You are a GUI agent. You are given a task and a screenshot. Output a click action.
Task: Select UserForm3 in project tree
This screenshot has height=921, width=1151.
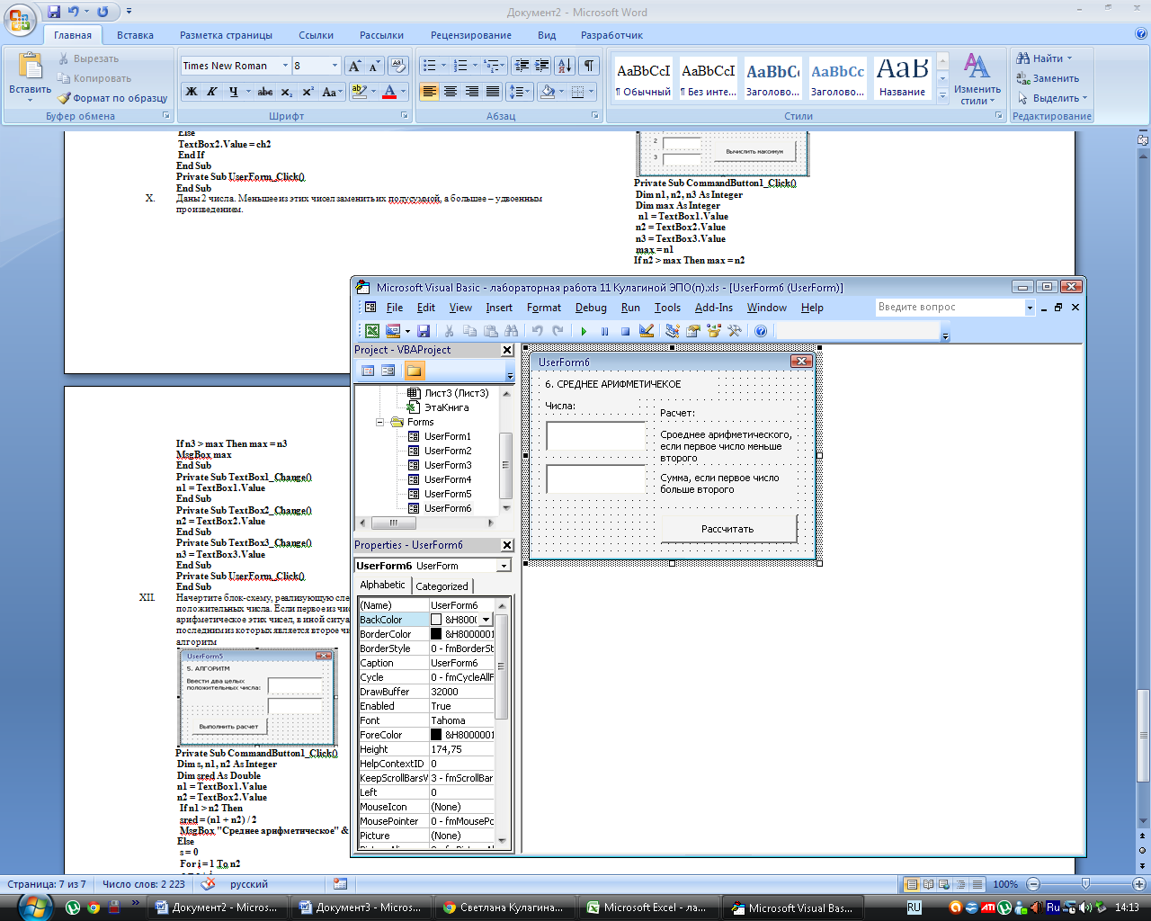pyautogui.click(x=448, y=465)
